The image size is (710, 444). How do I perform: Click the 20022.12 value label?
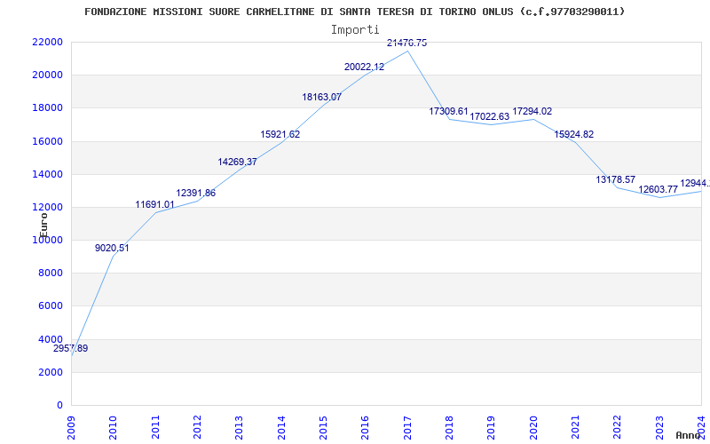[x=364, y=67]
